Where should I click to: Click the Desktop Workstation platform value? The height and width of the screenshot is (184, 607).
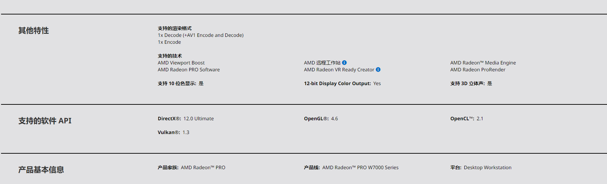click(x=487, y=167)
